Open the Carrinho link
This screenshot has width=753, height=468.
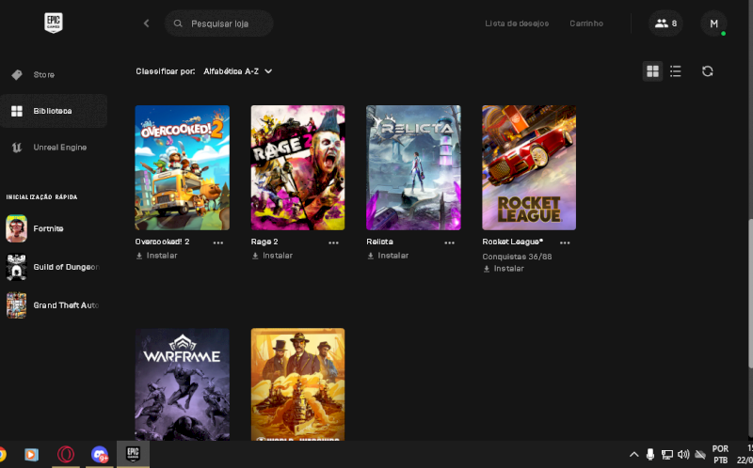point(586,23)
